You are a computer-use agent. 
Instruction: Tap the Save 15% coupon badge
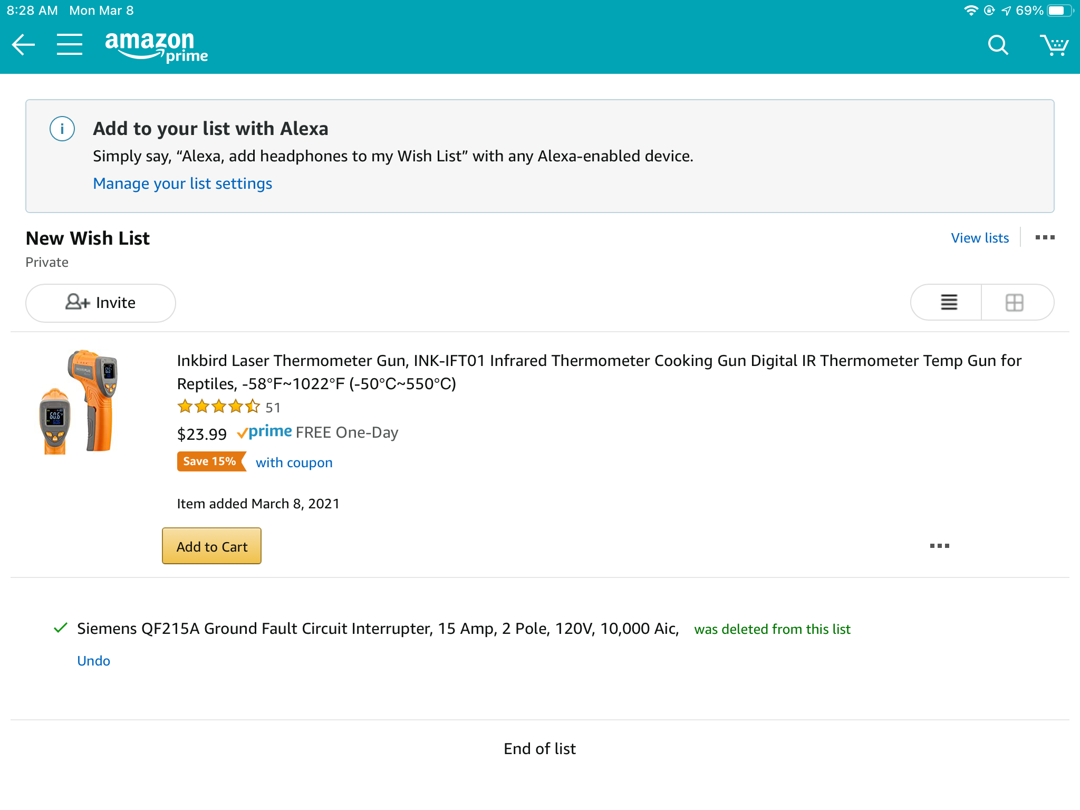[x=211, y=461]
